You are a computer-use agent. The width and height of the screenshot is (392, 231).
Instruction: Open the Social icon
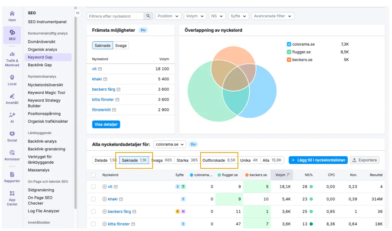pos(12,134)
